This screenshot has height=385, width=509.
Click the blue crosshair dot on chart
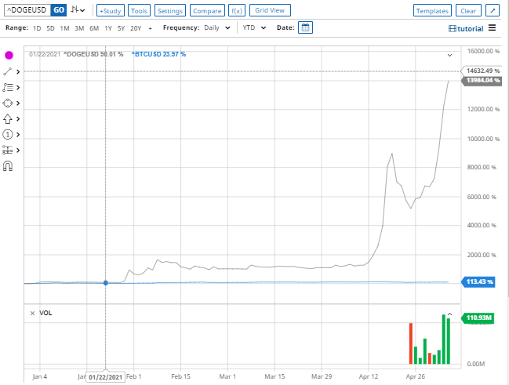click(106, 283)
